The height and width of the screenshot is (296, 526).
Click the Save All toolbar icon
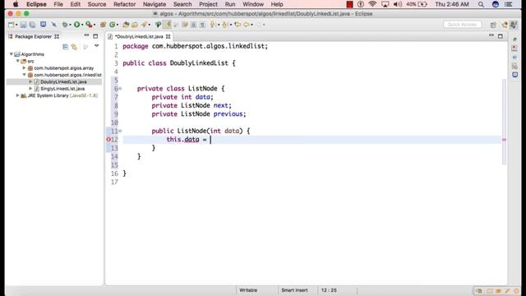[x=32, y=25]
